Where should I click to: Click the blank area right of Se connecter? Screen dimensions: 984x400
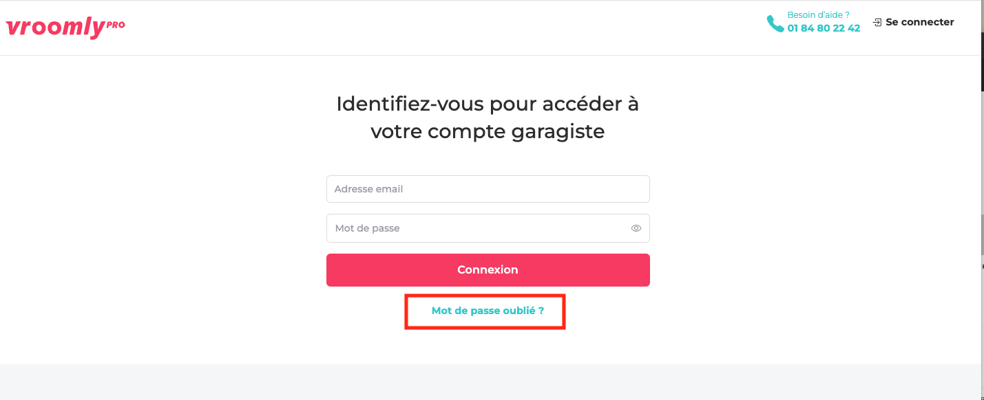click(967, 22)
